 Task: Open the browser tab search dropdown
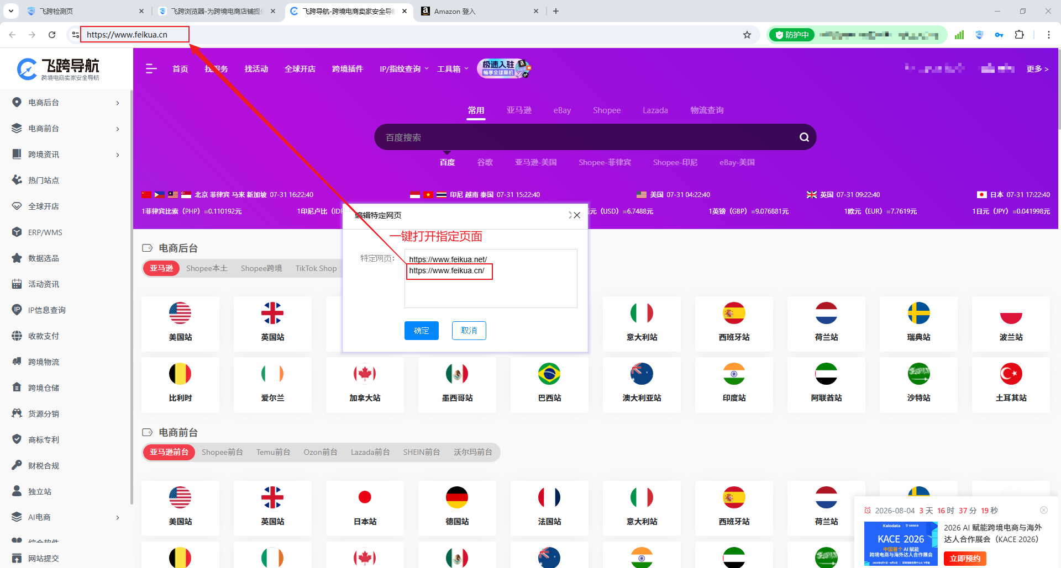tap(11, 11)
